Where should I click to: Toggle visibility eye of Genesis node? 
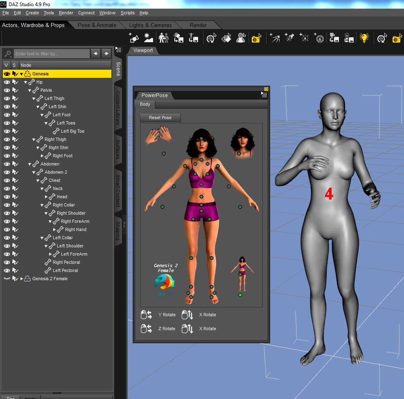coord(7,74)
